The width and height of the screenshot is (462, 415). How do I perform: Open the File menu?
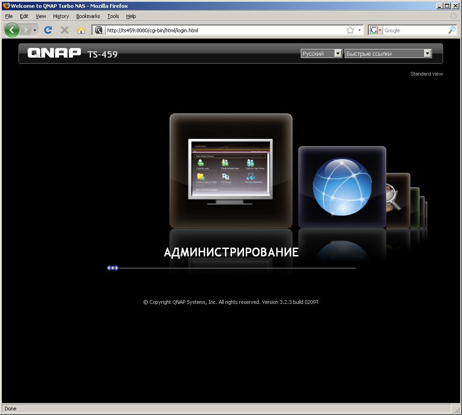tap(9, 16)
